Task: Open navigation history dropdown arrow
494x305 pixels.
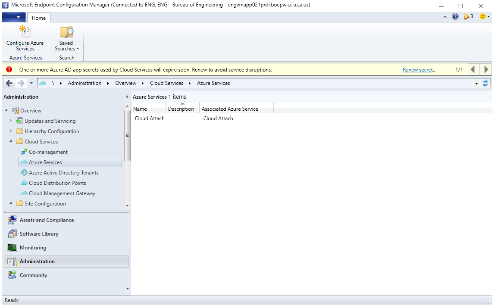Action: coord(31,84)
